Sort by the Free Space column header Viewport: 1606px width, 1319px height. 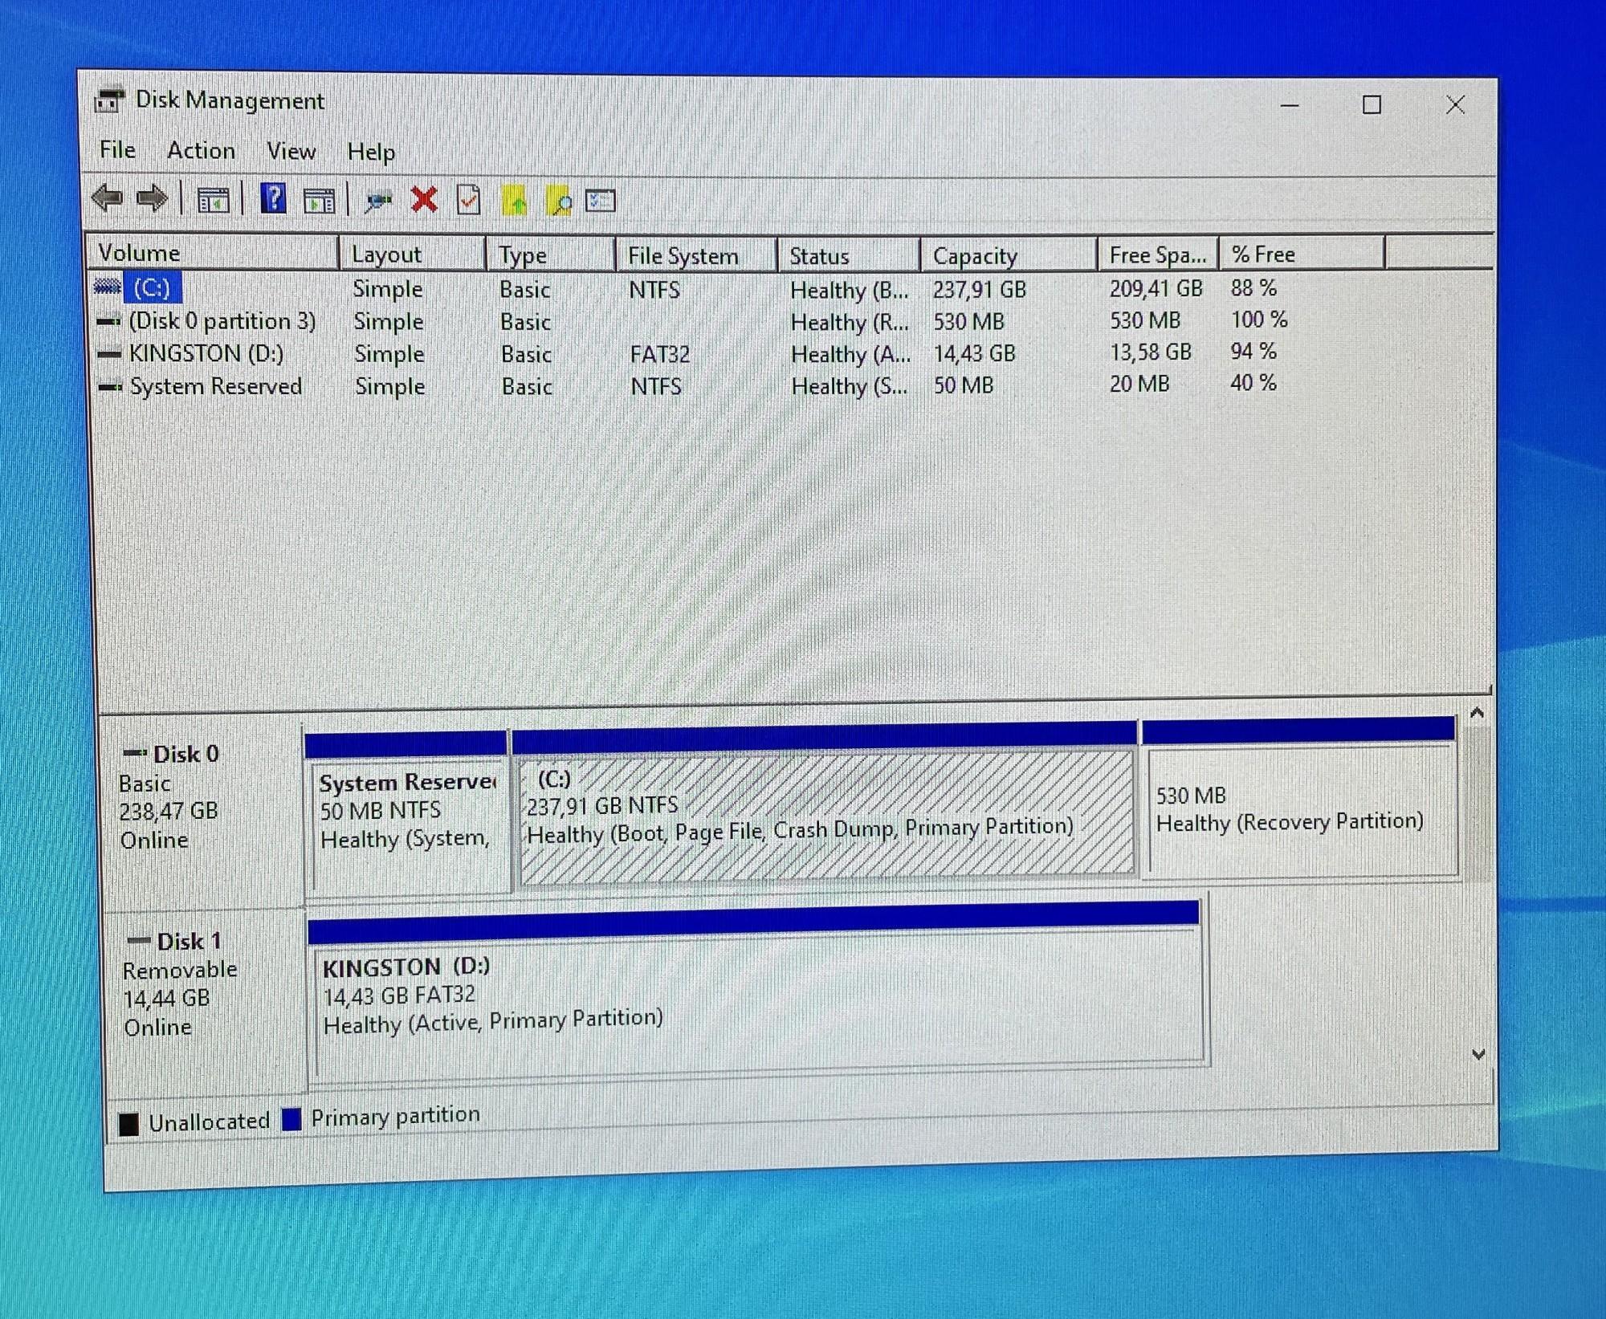coord(1158,254)
